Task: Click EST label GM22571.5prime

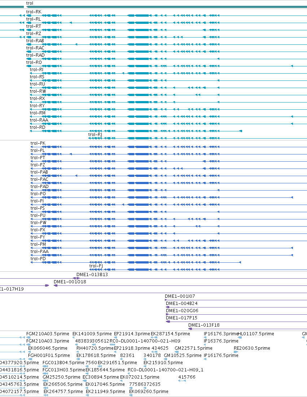Action: (194, 348)
